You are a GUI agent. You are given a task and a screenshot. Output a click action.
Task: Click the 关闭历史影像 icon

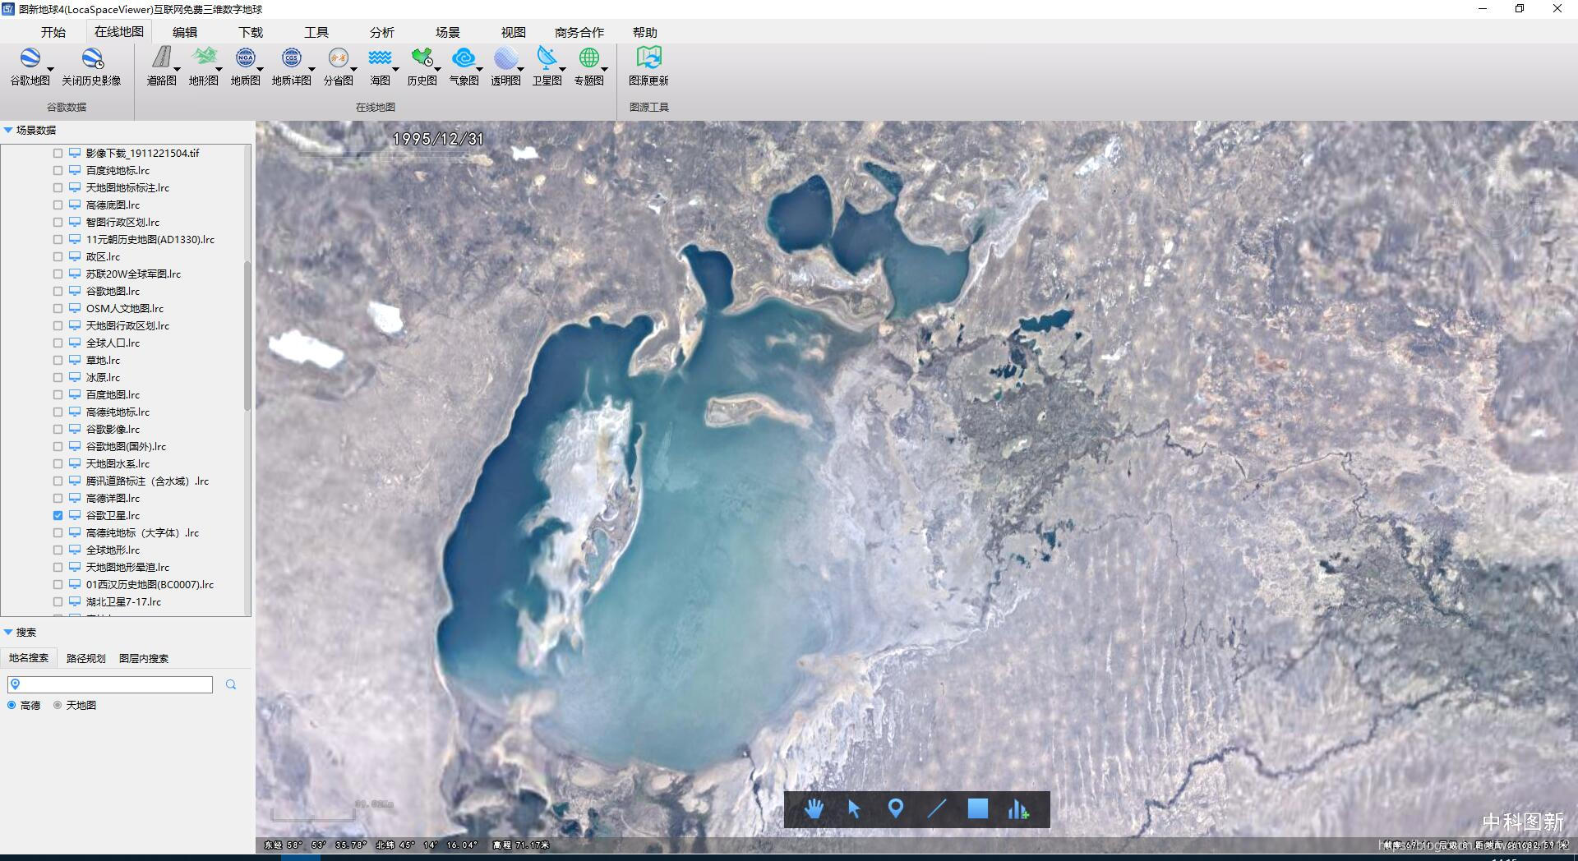tap(91, 59)
